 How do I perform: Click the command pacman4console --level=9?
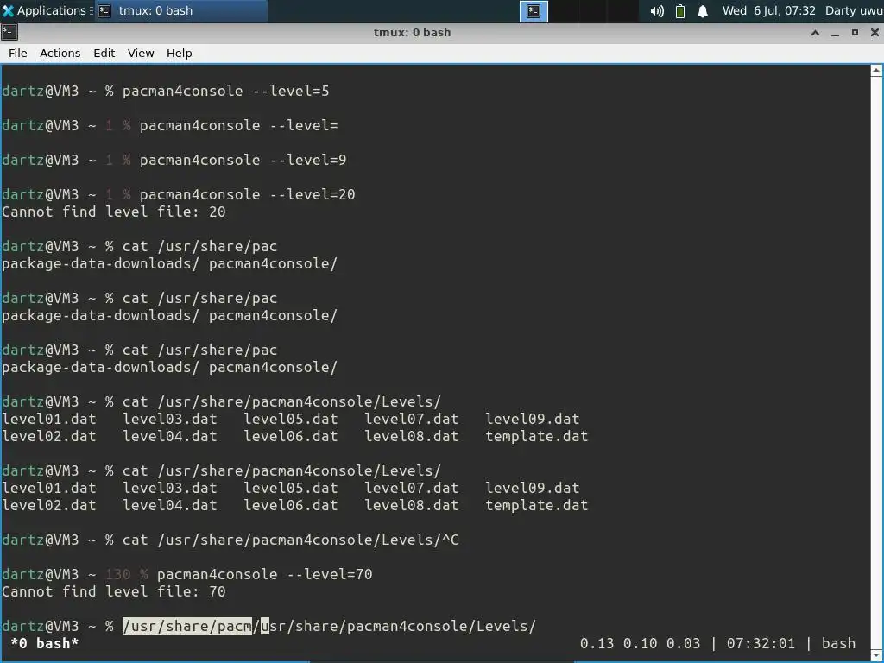coord(243,160)
